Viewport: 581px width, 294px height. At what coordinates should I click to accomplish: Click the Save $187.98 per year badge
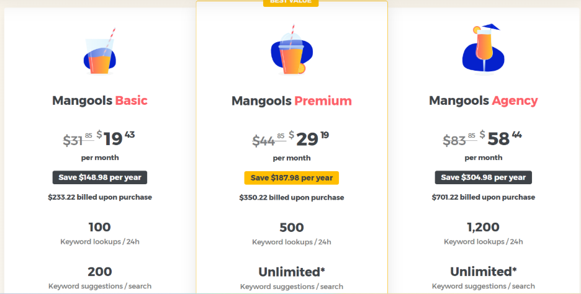pyautogui.click(x=291, y=178)
